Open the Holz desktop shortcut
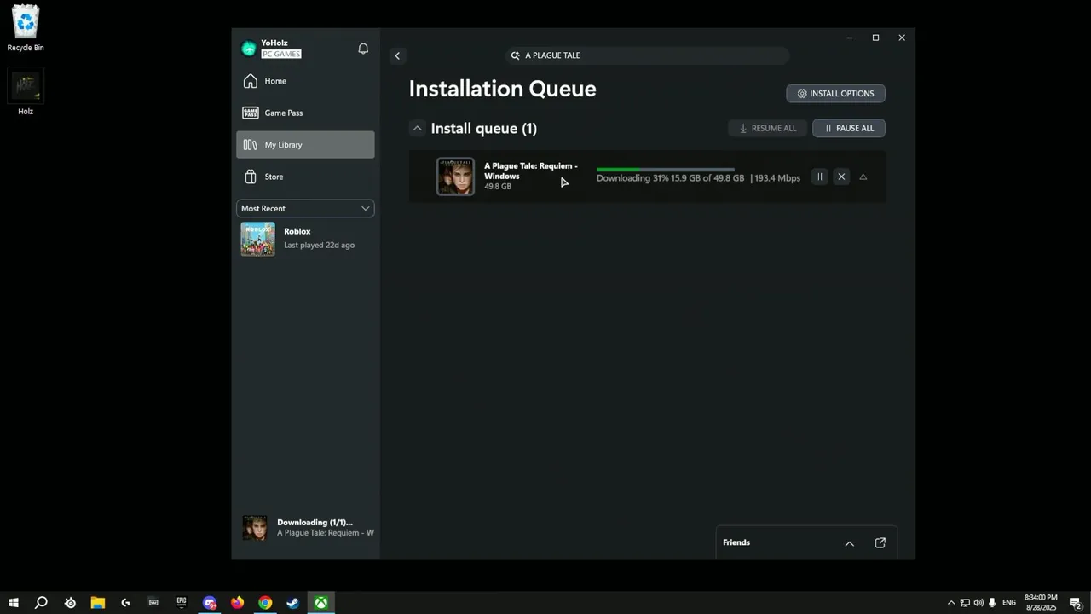 click(26, 92)
